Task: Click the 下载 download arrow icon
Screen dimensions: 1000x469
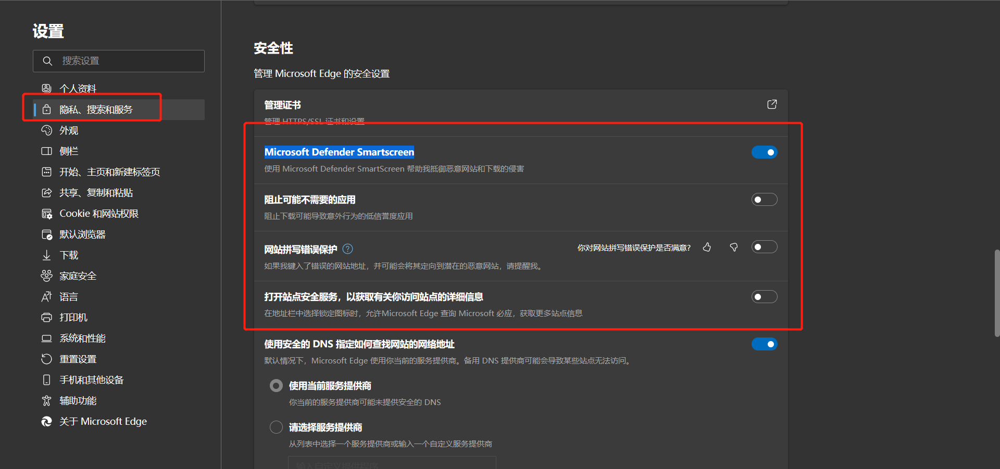Action: (46, 255)
